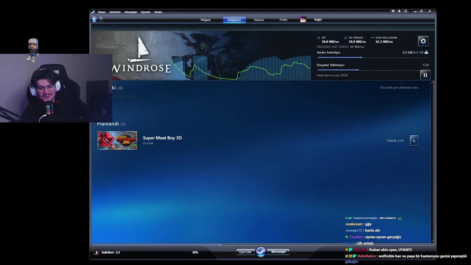Screen dimensions: 471x265
Task: Click the YARIN 2:50 scheduled time
Action: tap(395, 141)
